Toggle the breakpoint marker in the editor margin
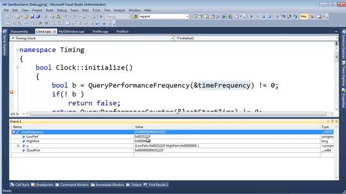Image resolution: width=346 pixels, height=194 pixels. [x=12, y=92]
